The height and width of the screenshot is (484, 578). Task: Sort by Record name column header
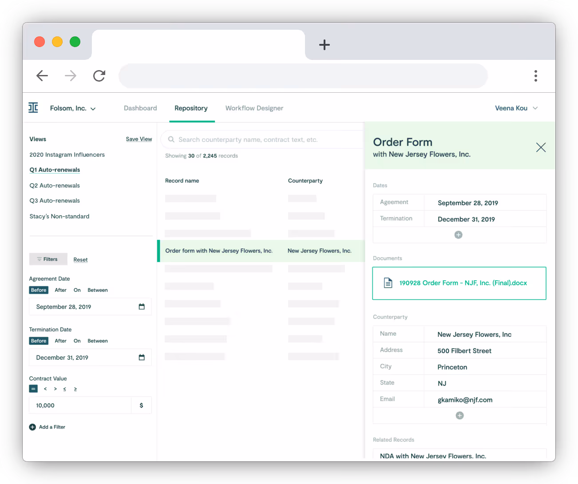coord(182,181)
